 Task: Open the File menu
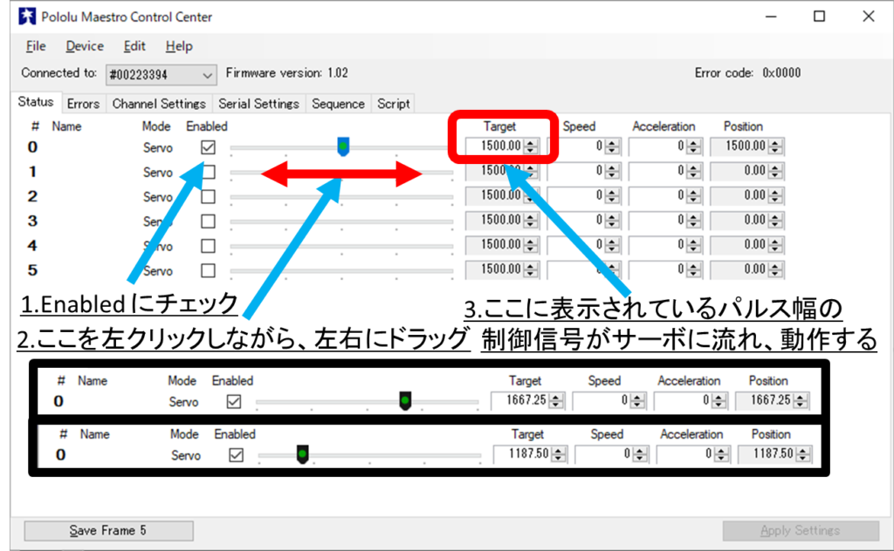(x=36, y=46)
